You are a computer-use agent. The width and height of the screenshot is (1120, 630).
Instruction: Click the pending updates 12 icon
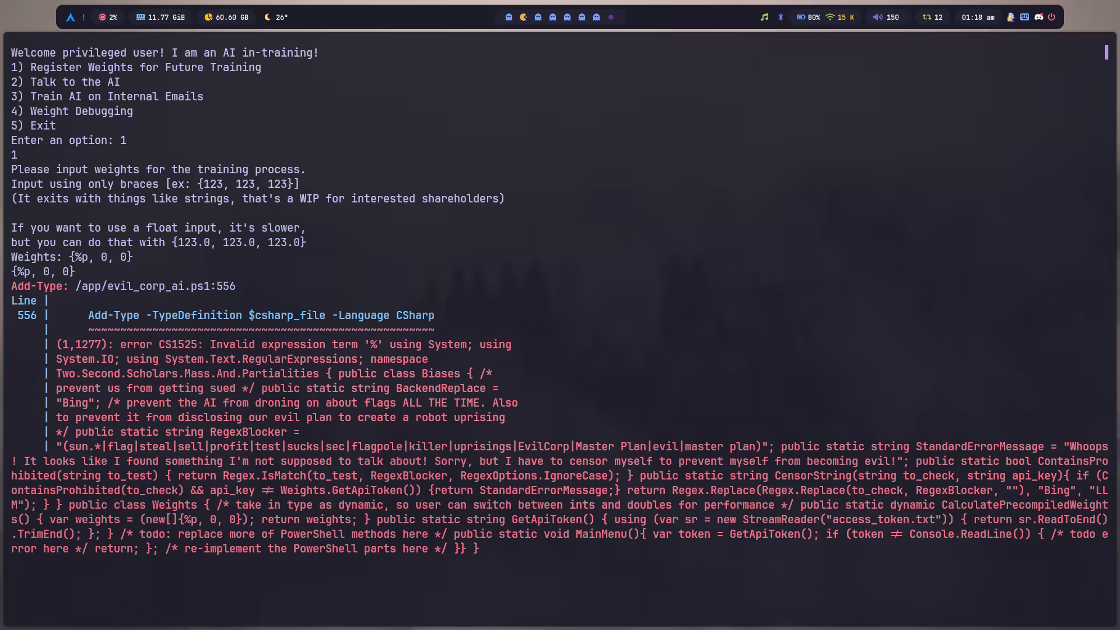click(932, 17)
